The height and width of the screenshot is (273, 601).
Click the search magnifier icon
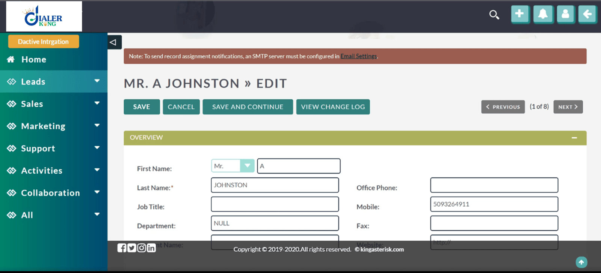coord(494,15)
